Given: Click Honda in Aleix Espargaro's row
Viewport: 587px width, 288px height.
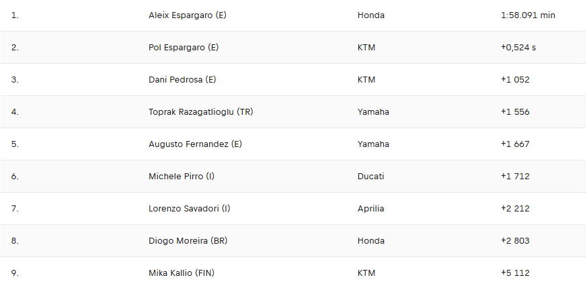Looking at the screenshot, I should (x=371, y=15).
